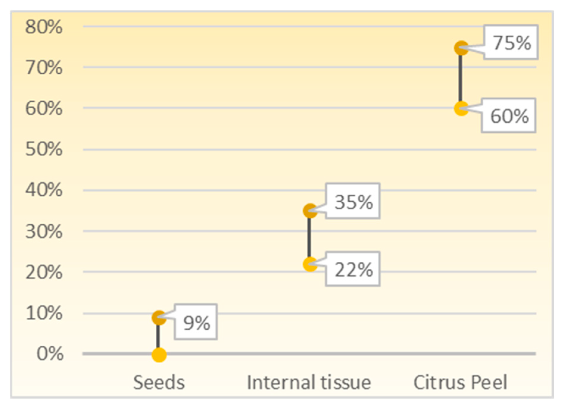Select the Citrus Peel upper marker dot

(461, 48)
